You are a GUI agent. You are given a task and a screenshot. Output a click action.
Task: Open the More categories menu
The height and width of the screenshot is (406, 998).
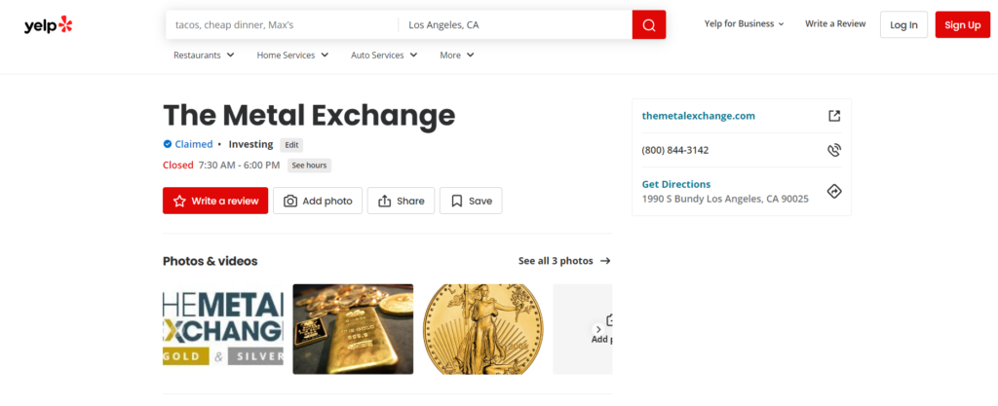pyautogui.click(x=456, y=55)
